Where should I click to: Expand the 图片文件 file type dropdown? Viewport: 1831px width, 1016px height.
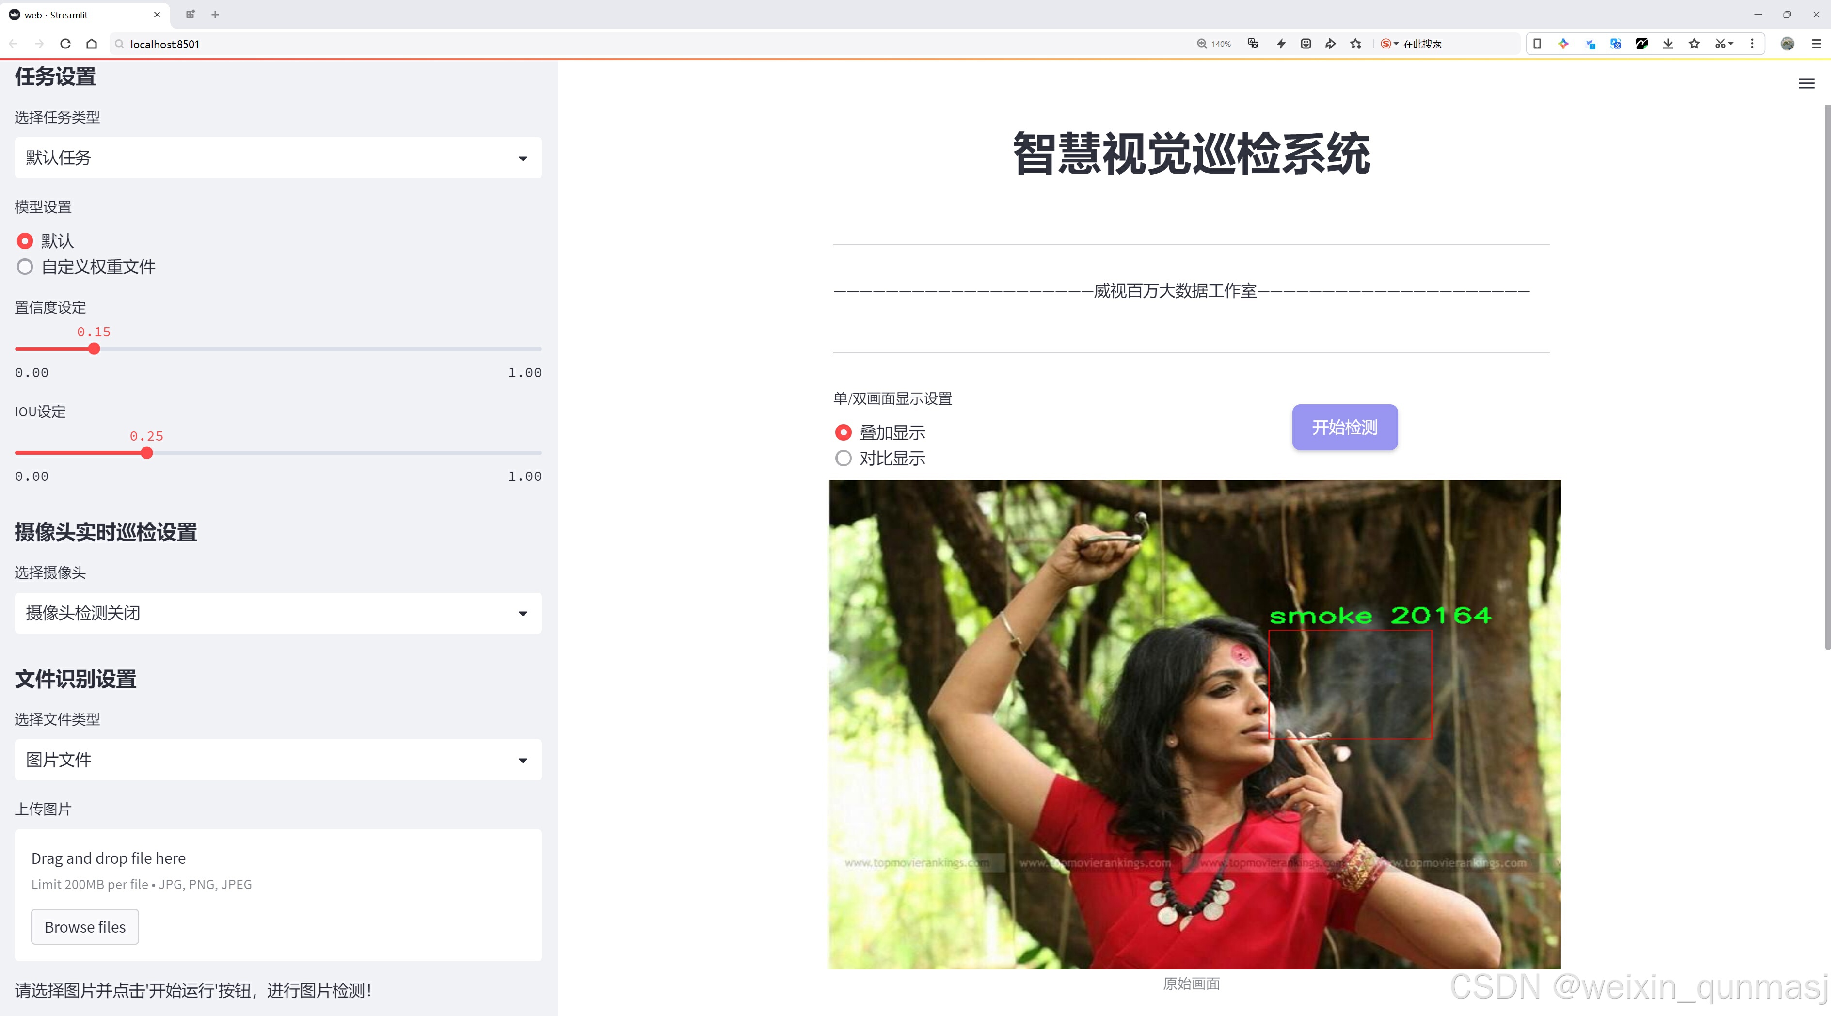(x=278, y=760)
